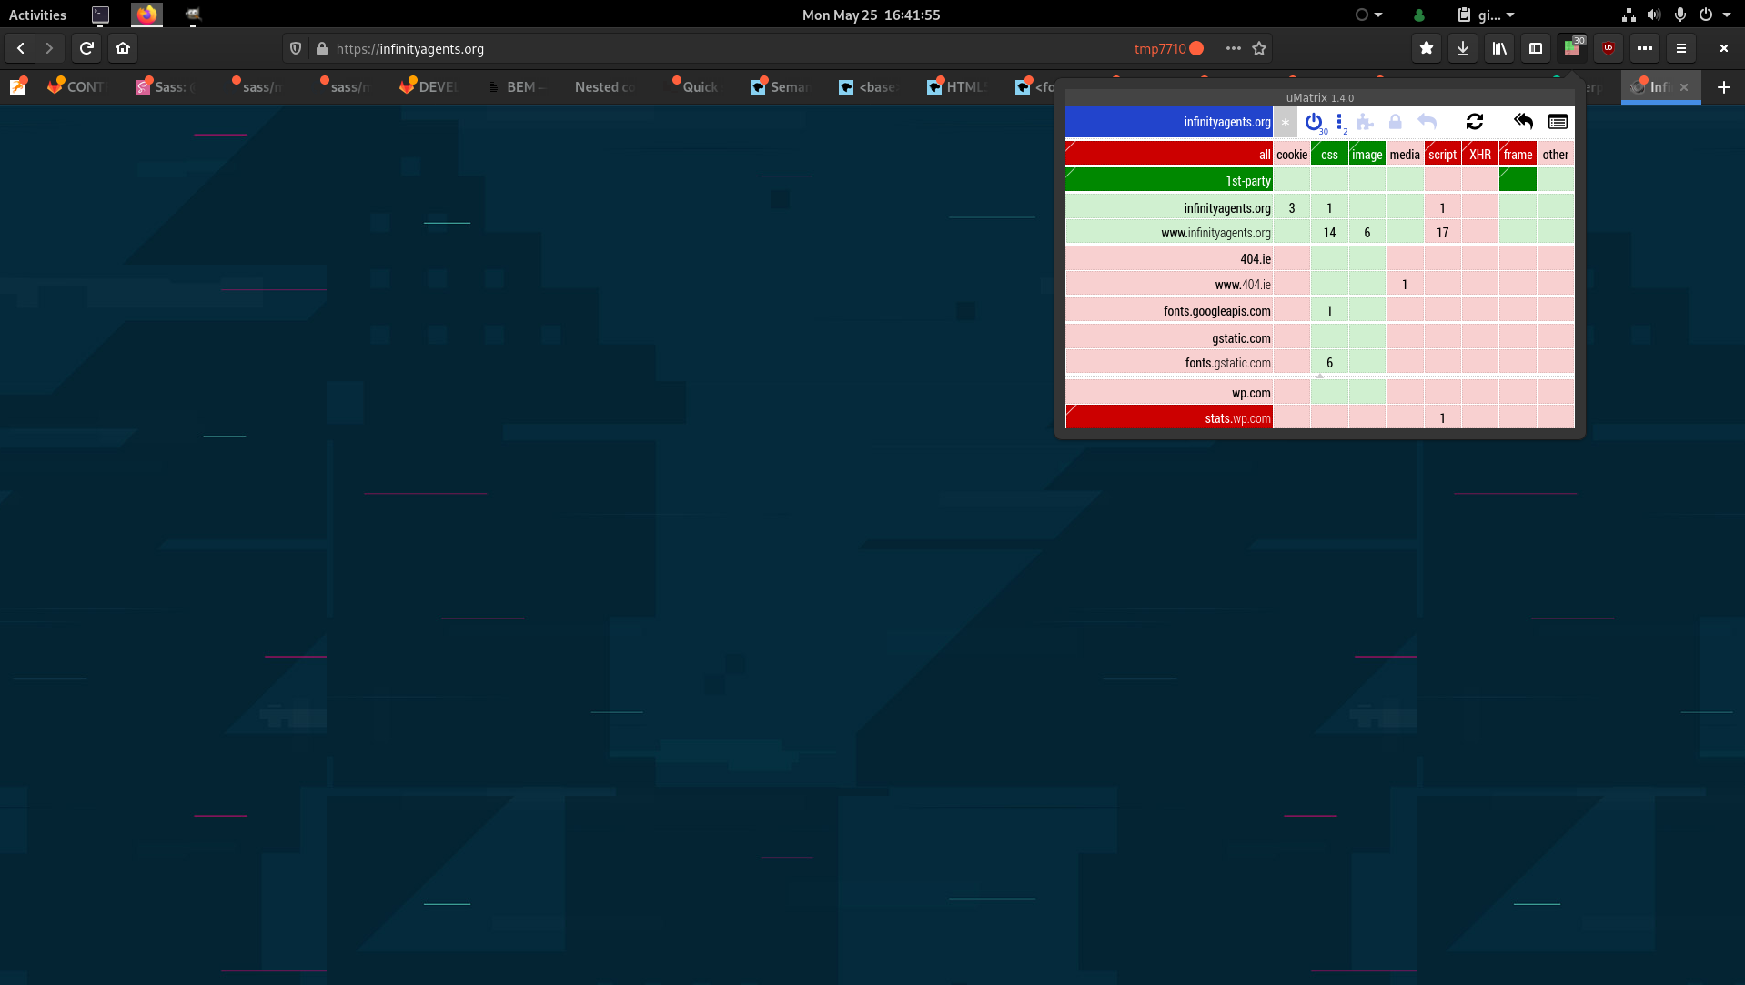Toggle the image column header
Viewport: 1745px width, 985px height.
point(1367,155)
